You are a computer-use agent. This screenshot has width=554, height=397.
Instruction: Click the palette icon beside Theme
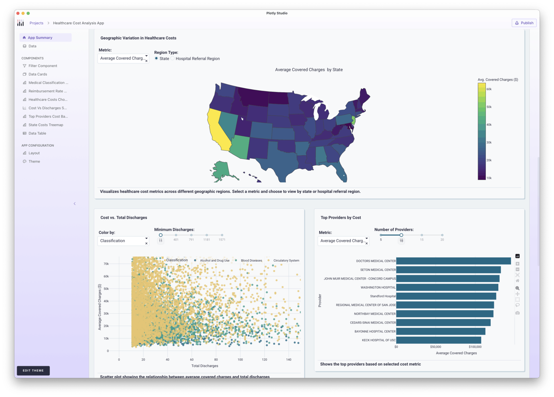click(24, 161)
